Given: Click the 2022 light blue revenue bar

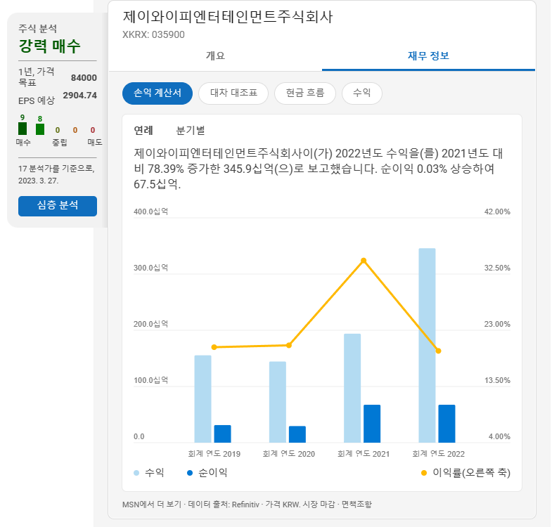Looking at the screenshot, I should [427, 345].
